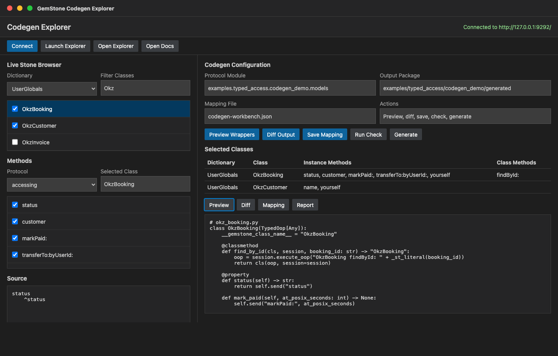Save the mapping with Save Mapping
The height and width of the screenshot is (356, 558).
coord(325,134)
